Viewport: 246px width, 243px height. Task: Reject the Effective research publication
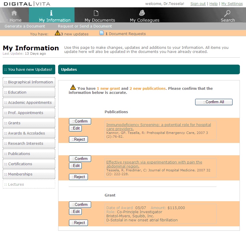[78, 177]
